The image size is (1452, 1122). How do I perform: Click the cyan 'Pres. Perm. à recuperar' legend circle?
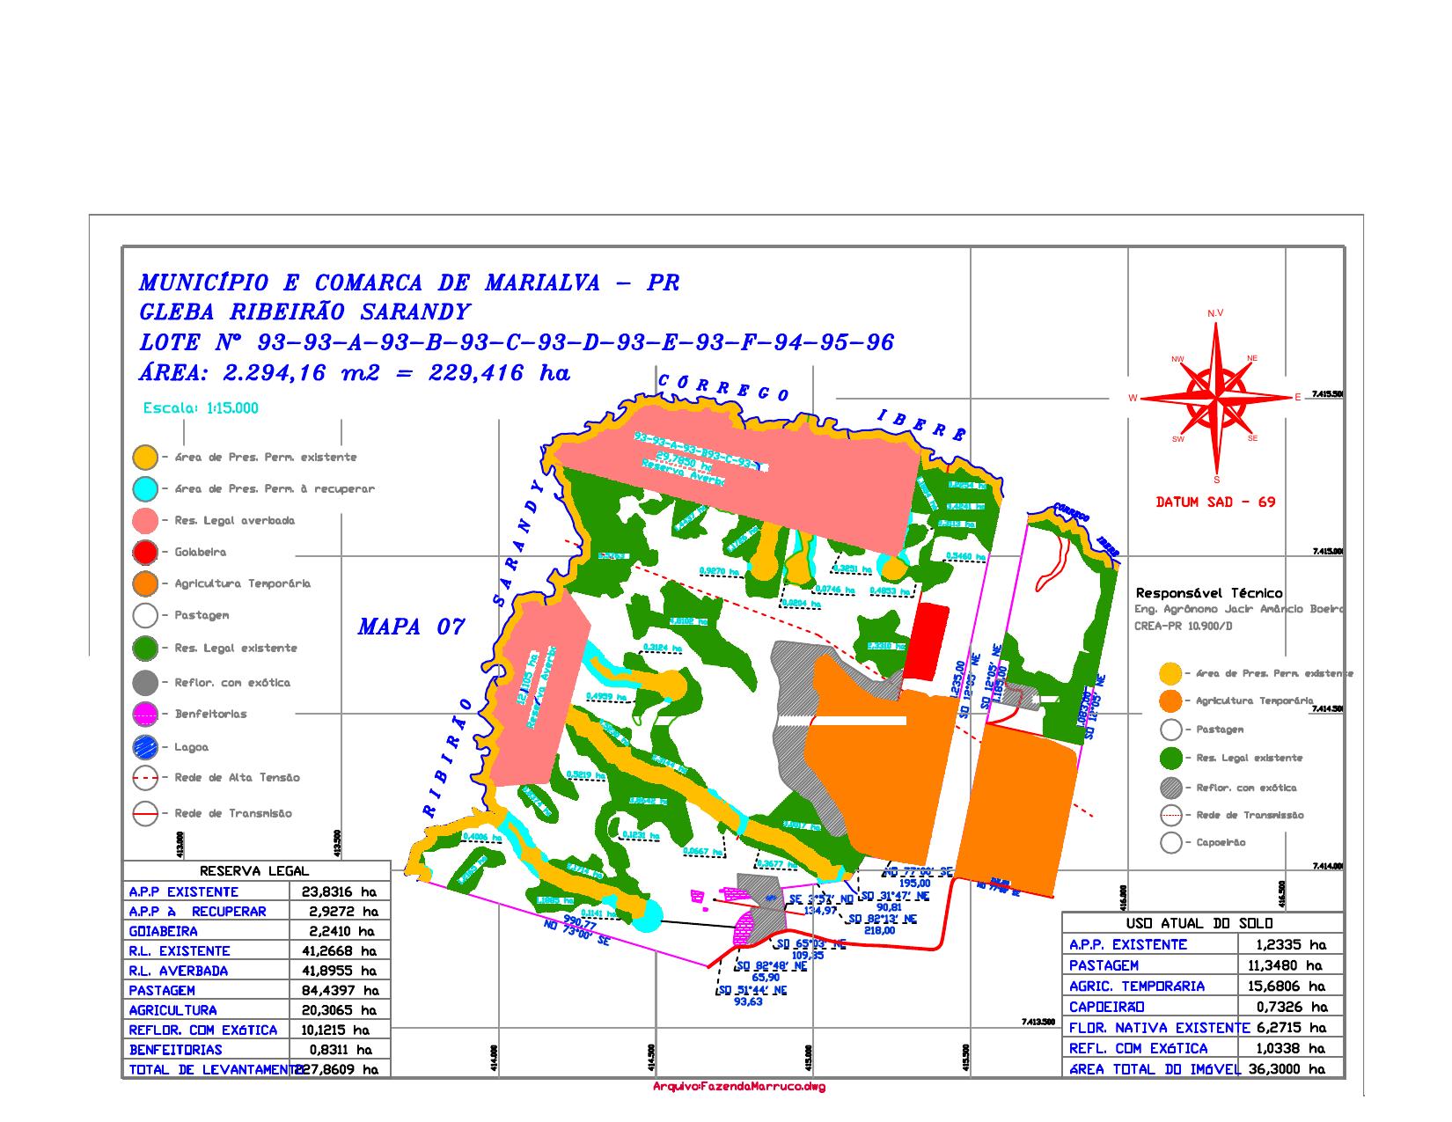[x=145, y=489]
